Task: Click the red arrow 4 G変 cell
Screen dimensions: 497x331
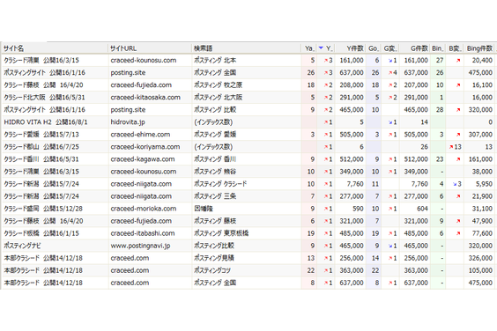Action: tap(393, 72)
